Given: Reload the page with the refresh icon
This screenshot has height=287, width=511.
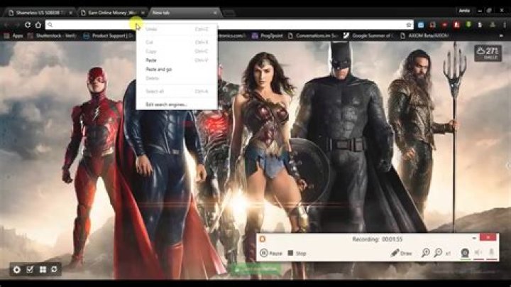Looking at the screenshot, I should (28, 25).
